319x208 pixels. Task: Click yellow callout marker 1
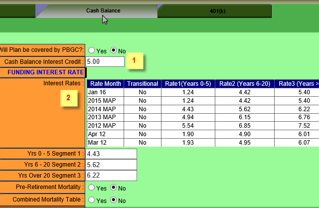(135, 61)
